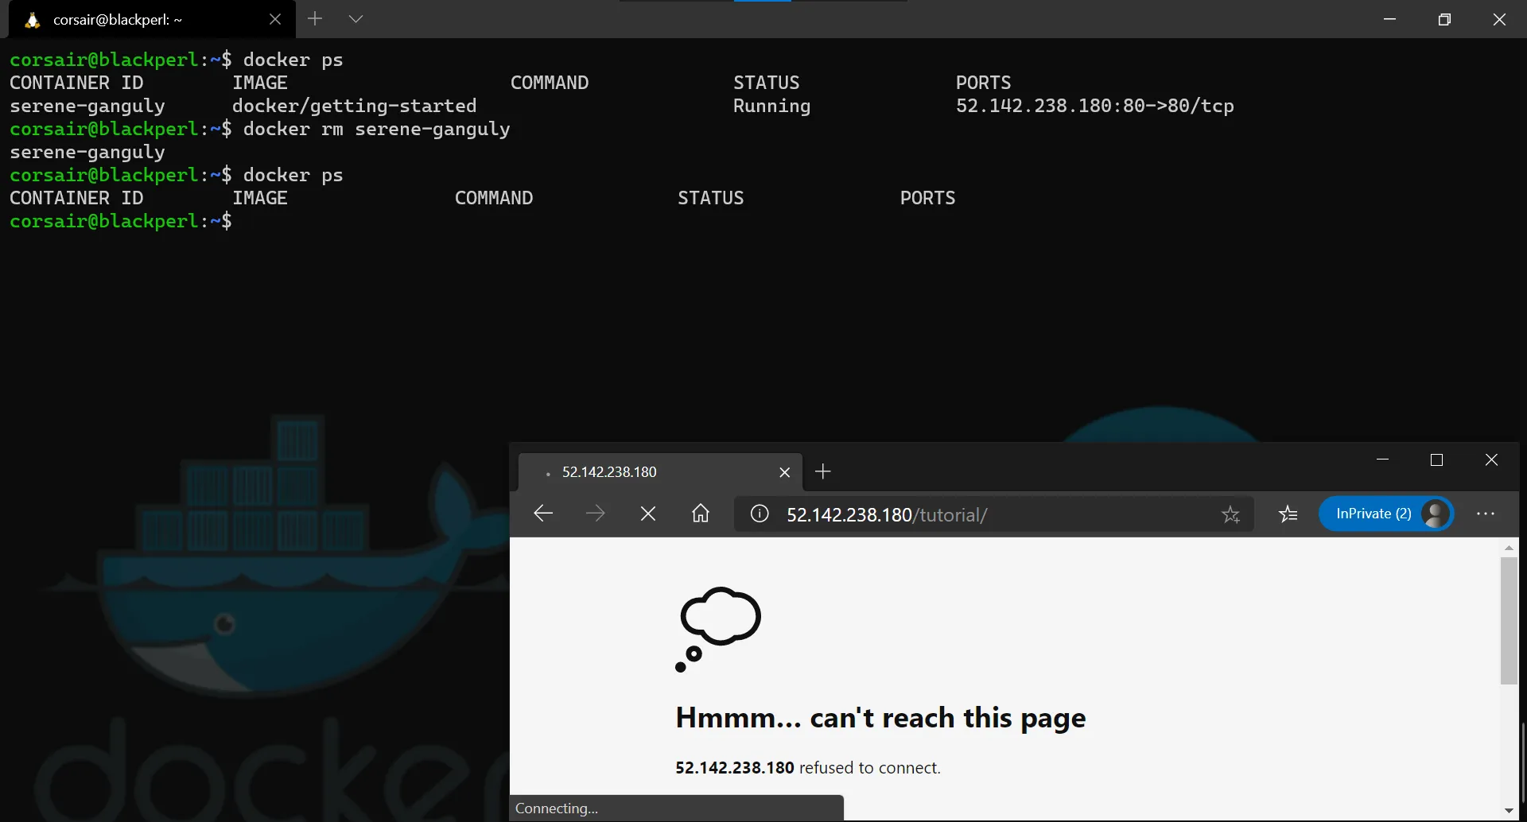1527x822 pixels.
Task: Add this page to favorites star
Action: click(x=1230, y=514)
